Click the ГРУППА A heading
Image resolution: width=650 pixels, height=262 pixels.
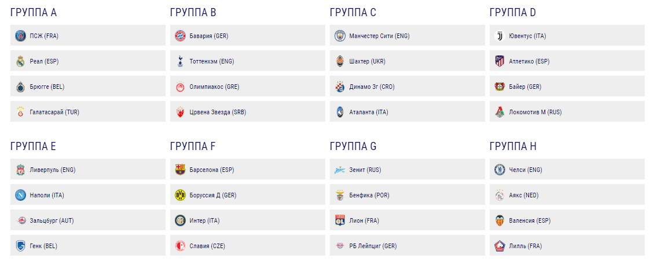pos(34,12)
